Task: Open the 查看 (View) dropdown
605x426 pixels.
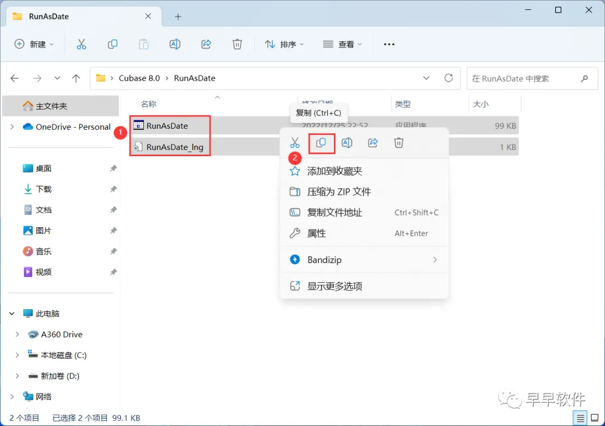Action: 342,44
